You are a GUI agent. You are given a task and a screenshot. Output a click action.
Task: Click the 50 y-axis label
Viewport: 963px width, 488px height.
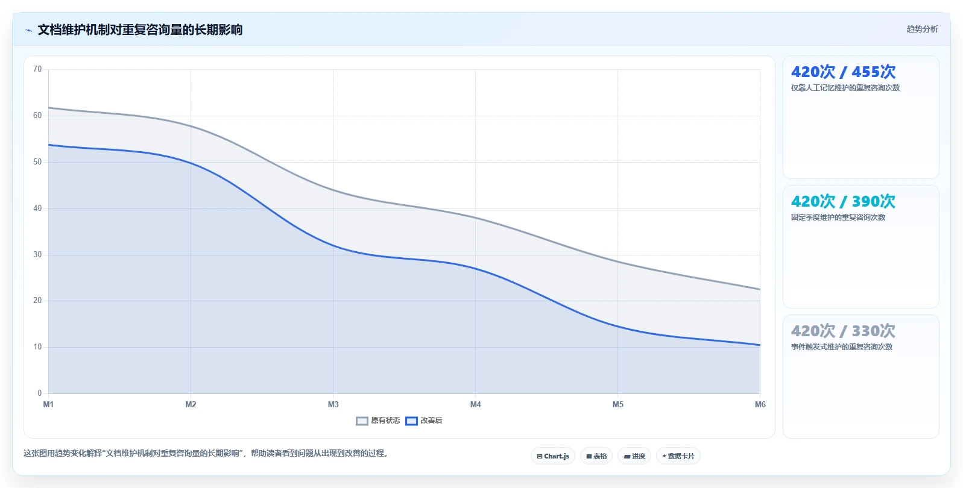click(37, 162)
